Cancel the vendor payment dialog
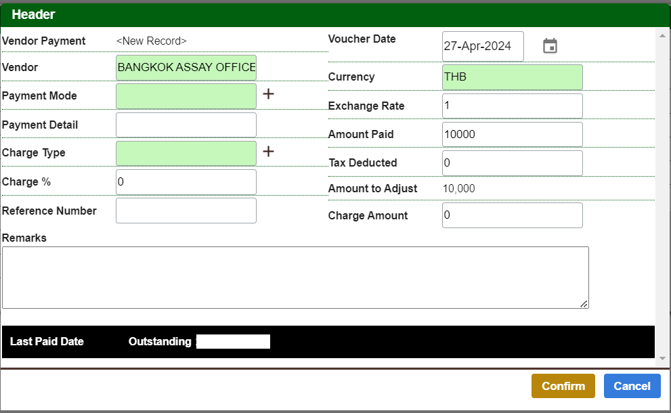671x413 pixels. [632, 386]
